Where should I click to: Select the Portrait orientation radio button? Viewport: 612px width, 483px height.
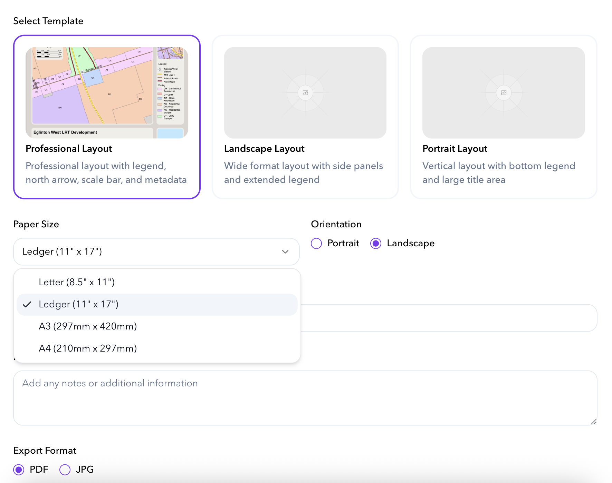(x=316, y=244)
